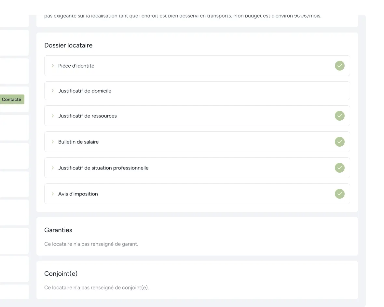Expand the Justificatif de ressources chevron

53,116
